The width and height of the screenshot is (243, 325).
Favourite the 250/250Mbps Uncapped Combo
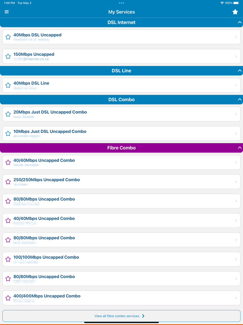point(8,182)
